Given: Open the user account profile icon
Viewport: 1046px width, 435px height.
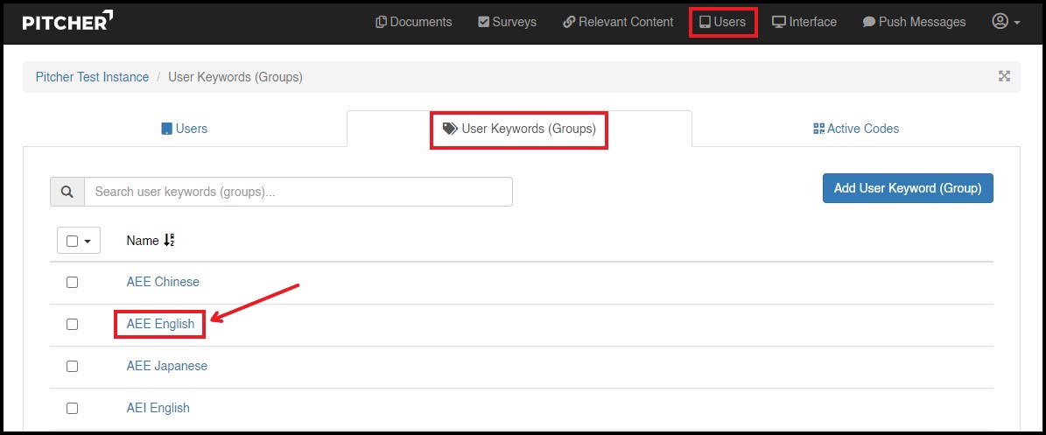Looking at the screenshot, I should coord(1006,22).
